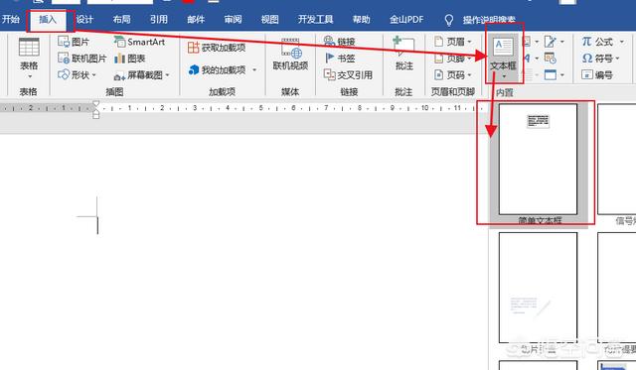
Task: Click 获取加载项 get add-ins
Action: 217,48
